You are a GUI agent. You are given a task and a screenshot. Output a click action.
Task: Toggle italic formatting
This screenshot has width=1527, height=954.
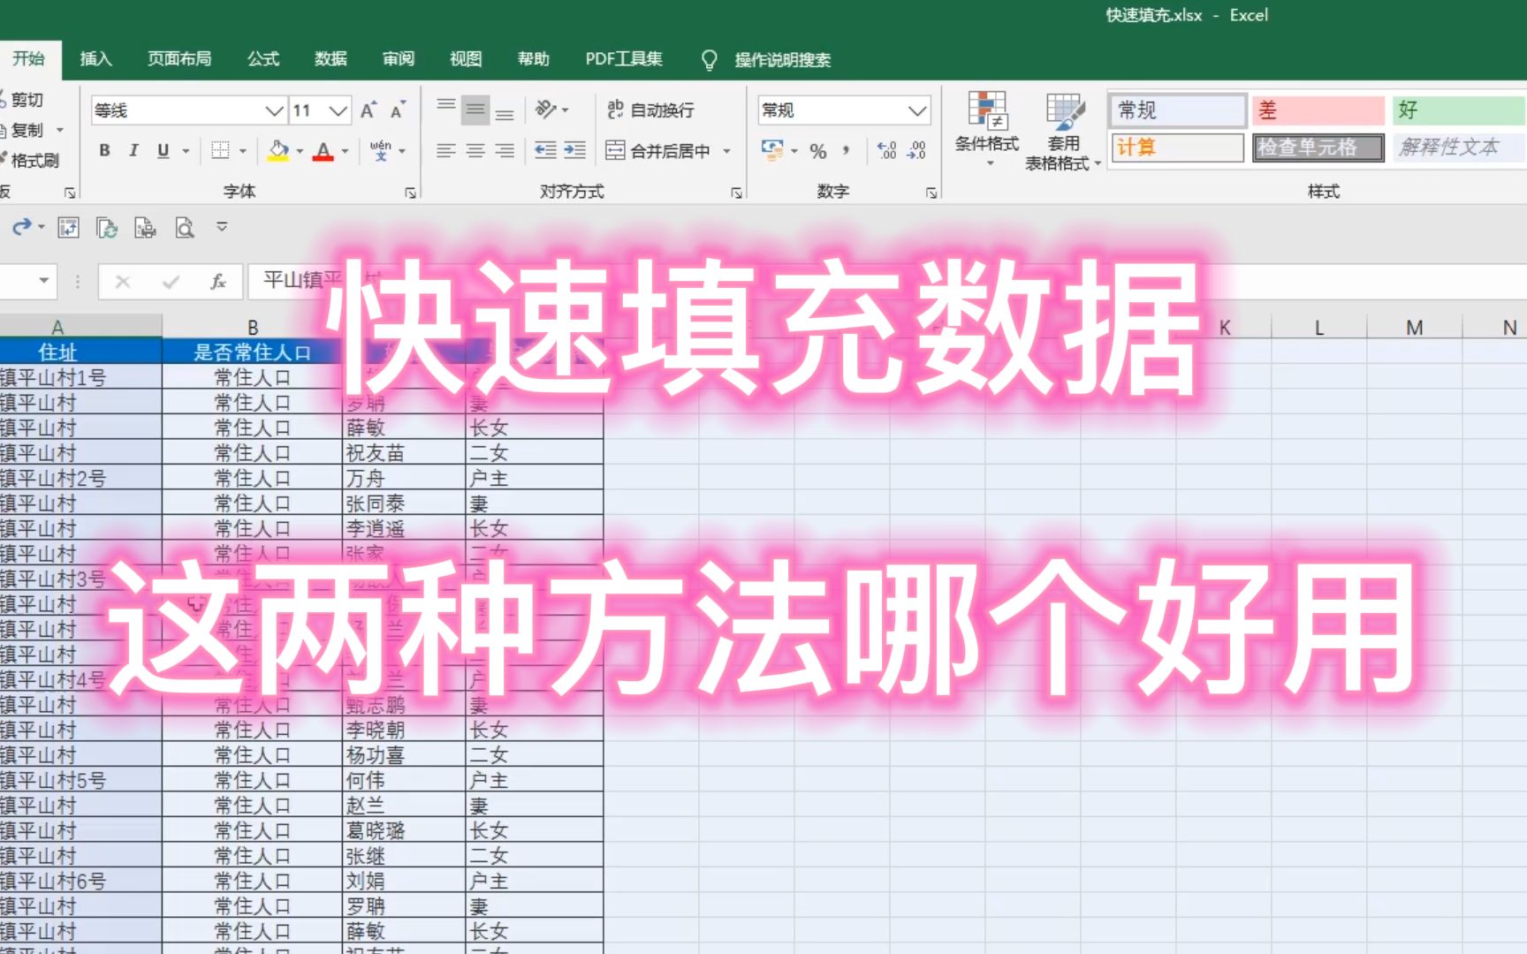pyautogui.click(x=133, y=150)
